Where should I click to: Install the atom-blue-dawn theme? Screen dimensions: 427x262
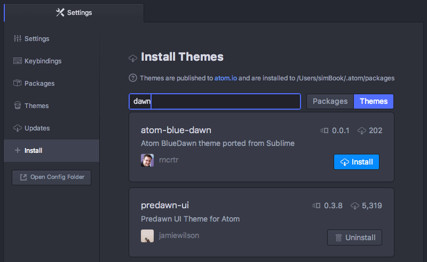click(356, 162)
